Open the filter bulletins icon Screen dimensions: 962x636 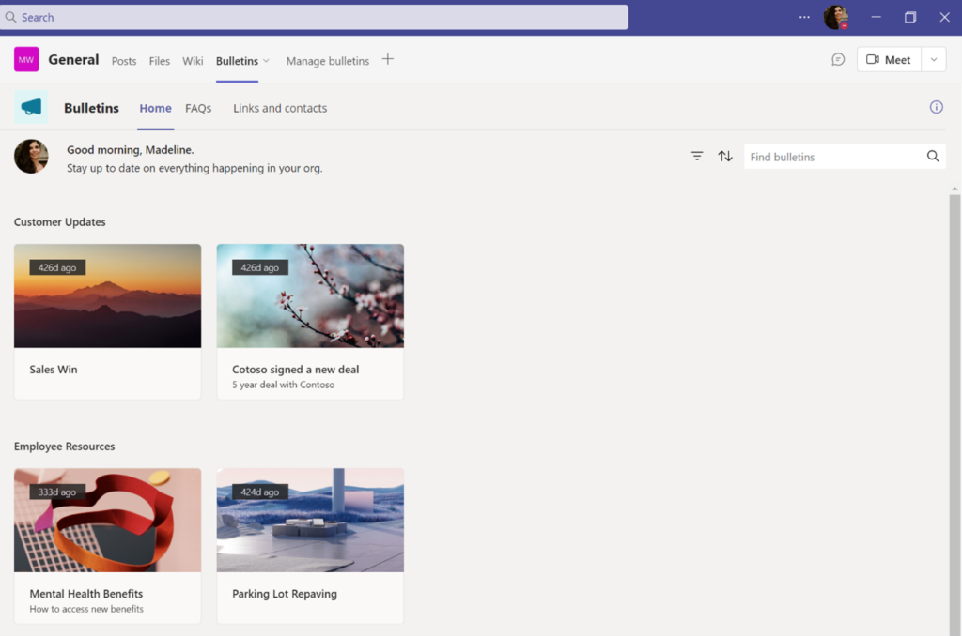(697, 157)
